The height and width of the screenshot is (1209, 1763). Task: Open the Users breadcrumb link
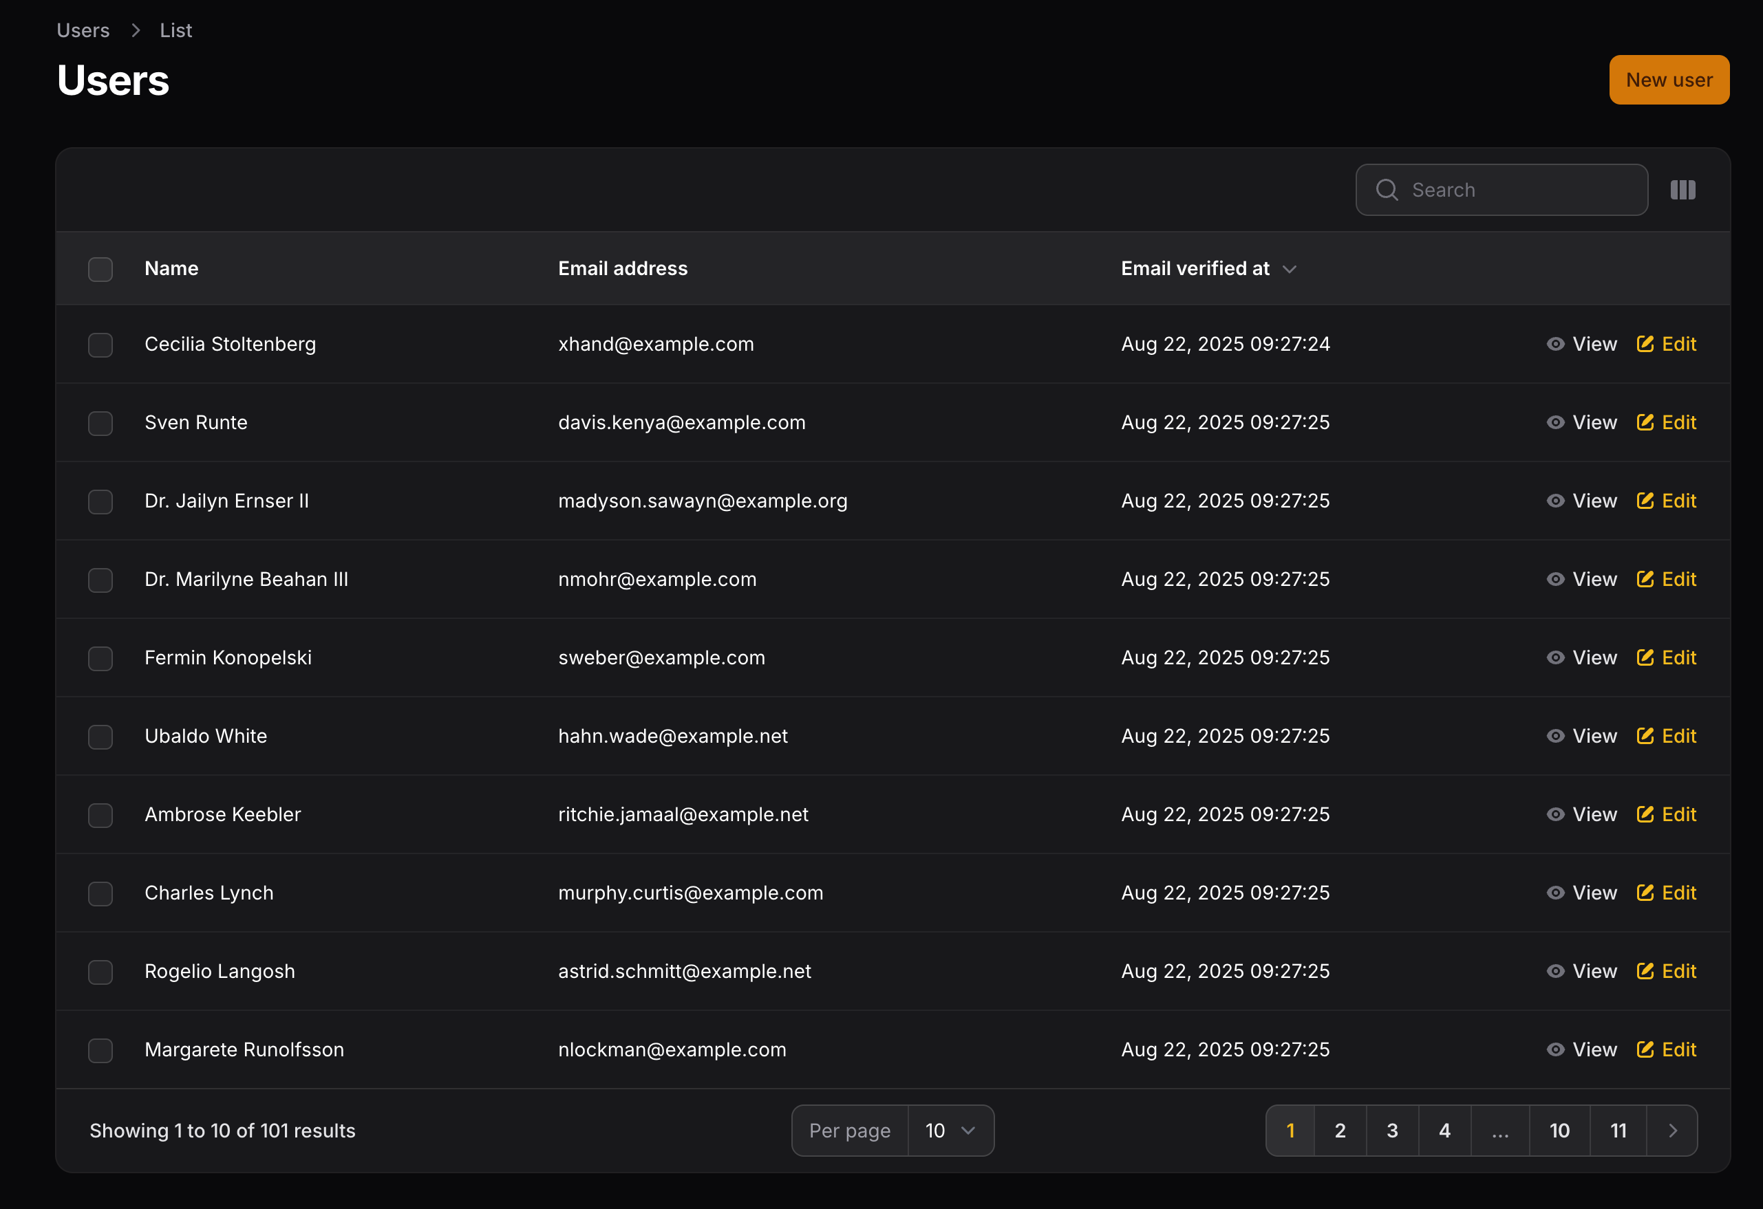click(x=83, y=30)
